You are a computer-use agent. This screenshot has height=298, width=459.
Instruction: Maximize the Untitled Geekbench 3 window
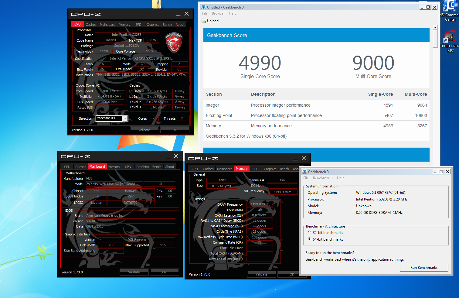[428, 7]
